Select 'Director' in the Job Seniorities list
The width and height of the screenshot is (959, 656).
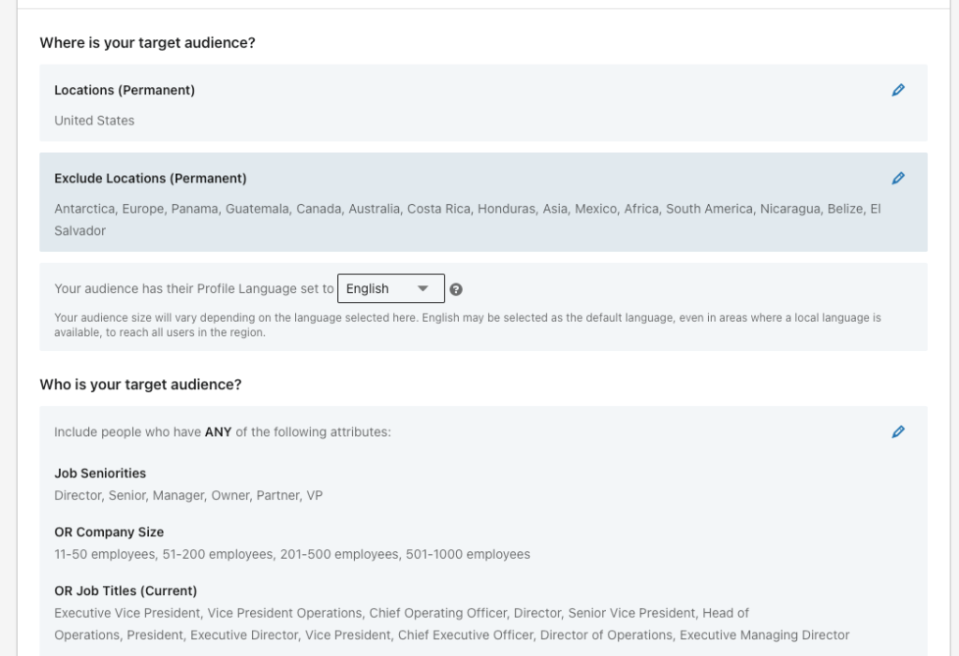(78, 495)
